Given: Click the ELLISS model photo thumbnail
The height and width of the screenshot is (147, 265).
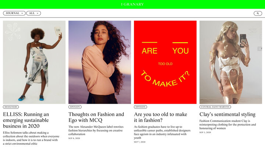Looking at the screenshot, I should pyautogui.click(x=34, y=62).
